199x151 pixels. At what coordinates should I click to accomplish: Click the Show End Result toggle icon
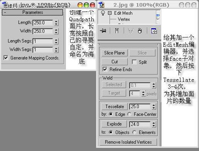click(x=117, y=31)
